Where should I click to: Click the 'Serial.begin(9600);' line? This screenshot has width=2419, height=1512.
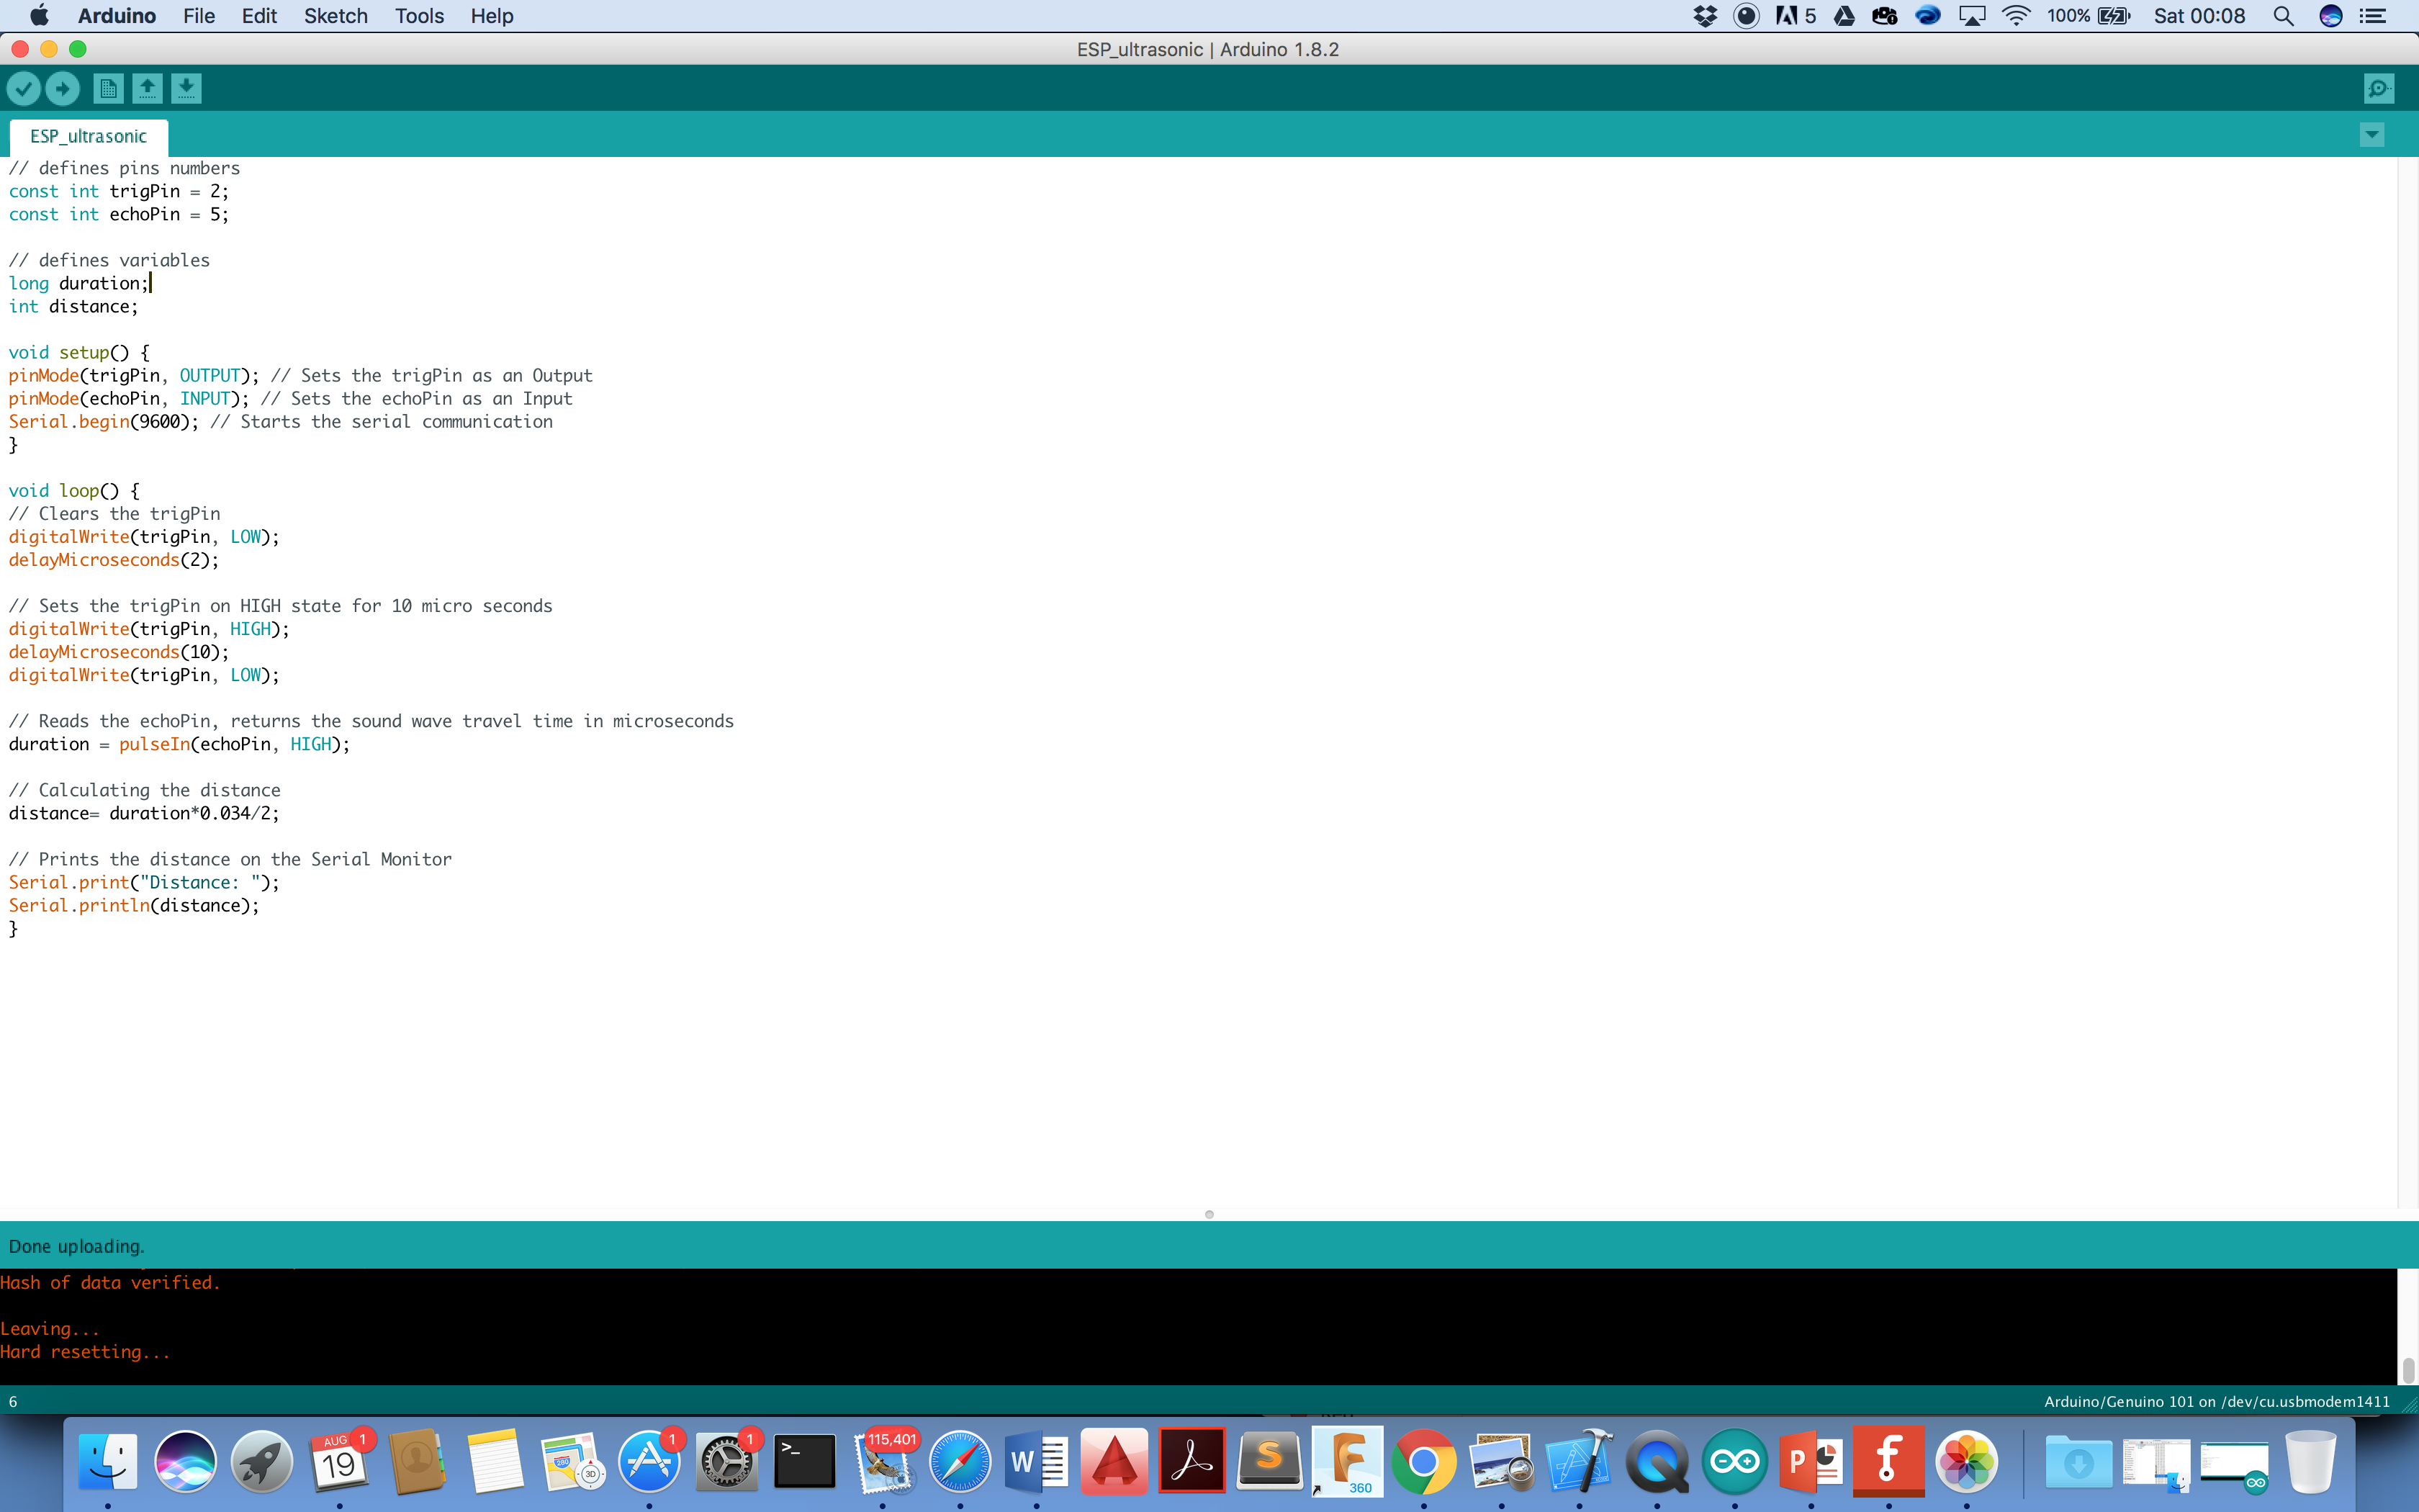103,422
